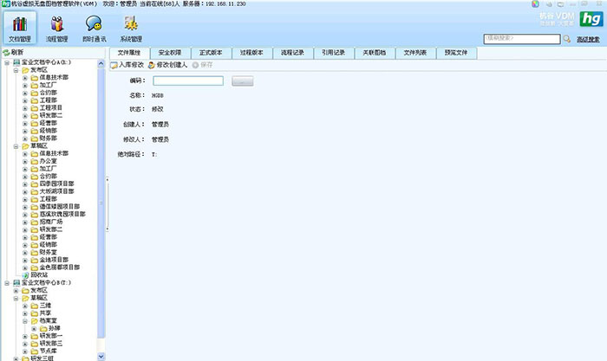Switch to the 正式版本 tab

point(211,53)
